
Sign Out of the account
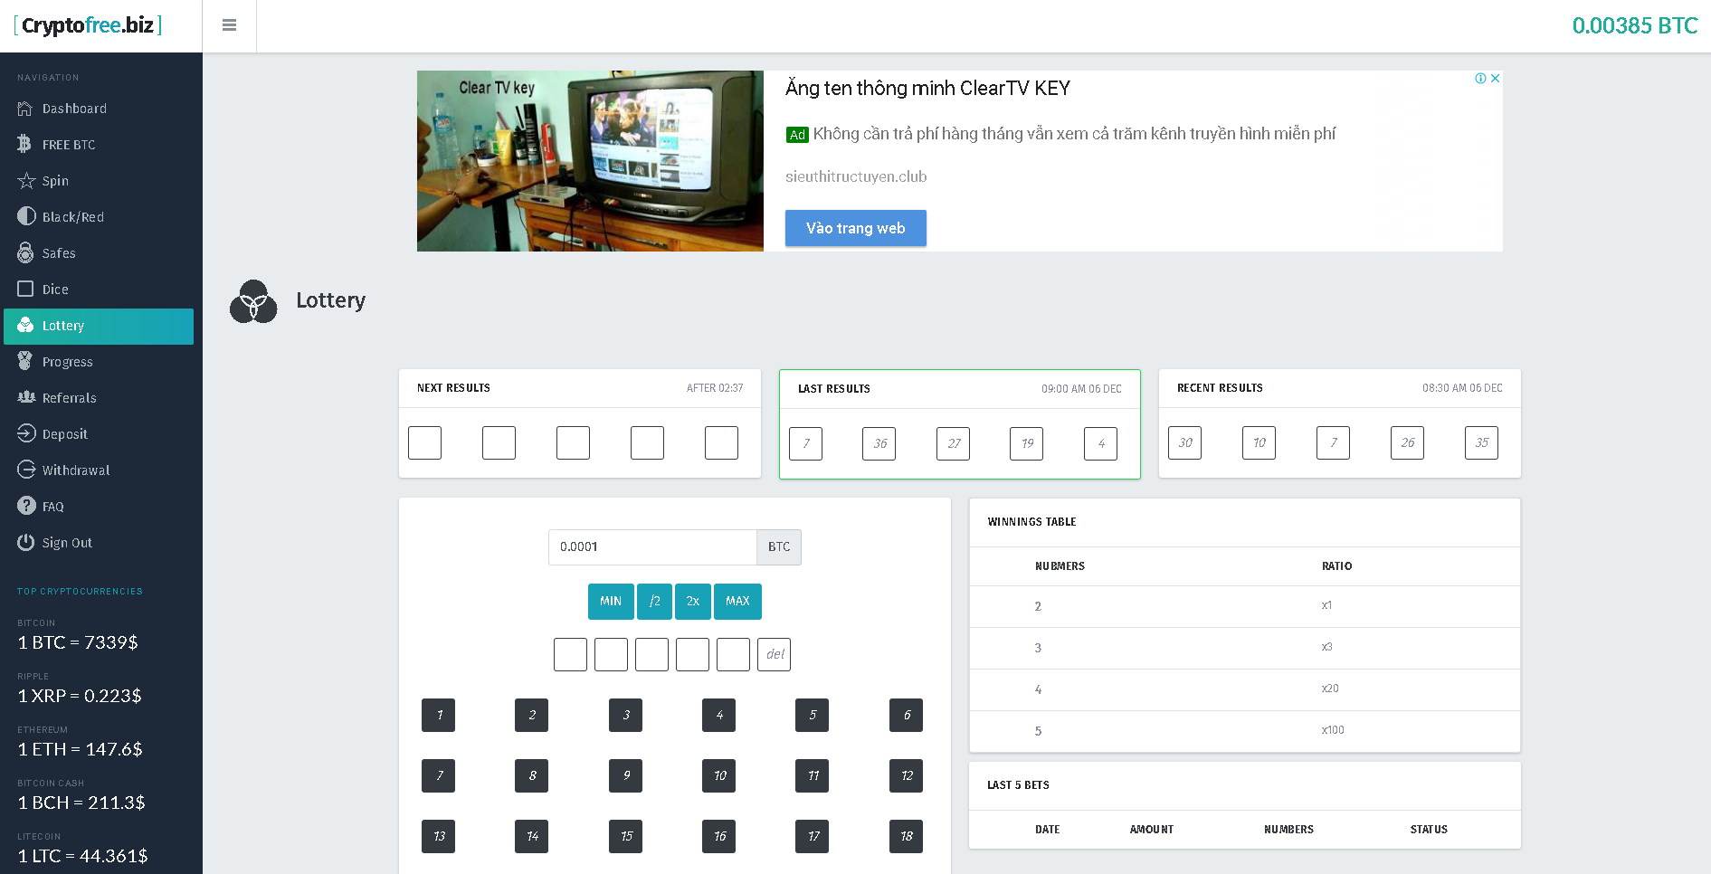point(67,543)
